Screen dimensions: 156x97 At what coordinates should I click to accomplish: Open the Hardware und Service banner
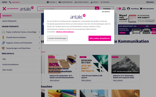pos(137,29)
